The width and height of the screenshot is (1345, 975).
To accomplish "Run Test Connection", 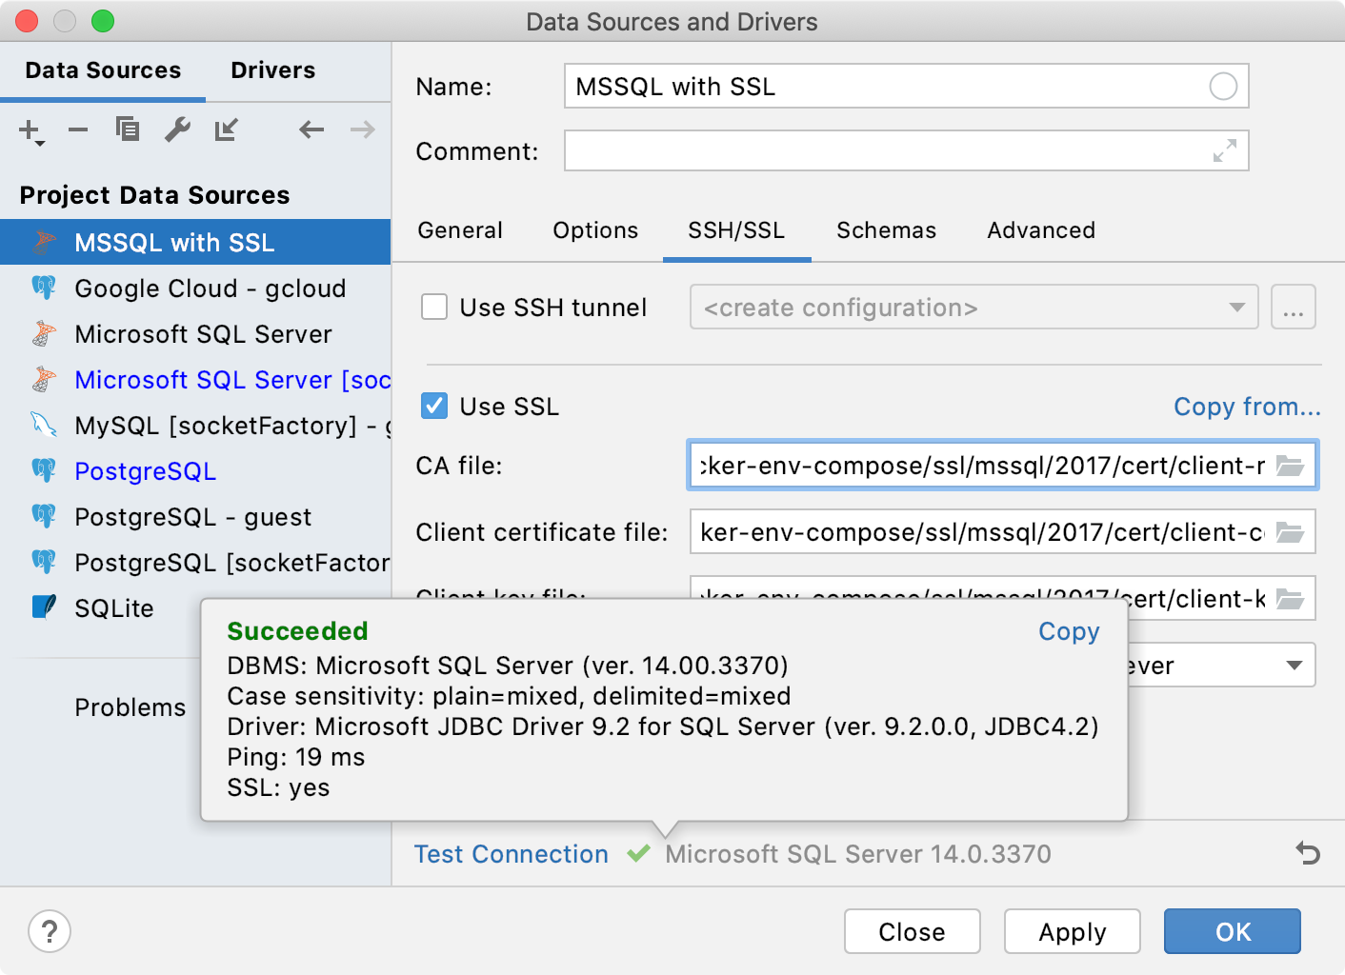I will [x=511, y=854].
